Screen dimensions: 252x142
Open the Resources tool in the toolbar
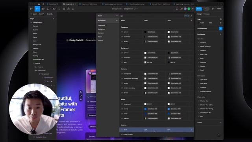(64, 9)
